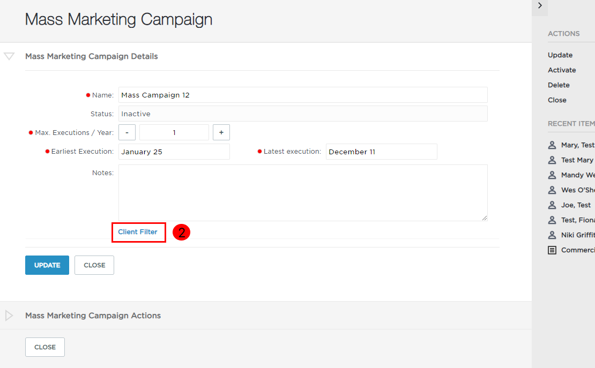595x368 pixels.
Task: Open recent item Wes O'Sh
Action: [x=578, y=190]
